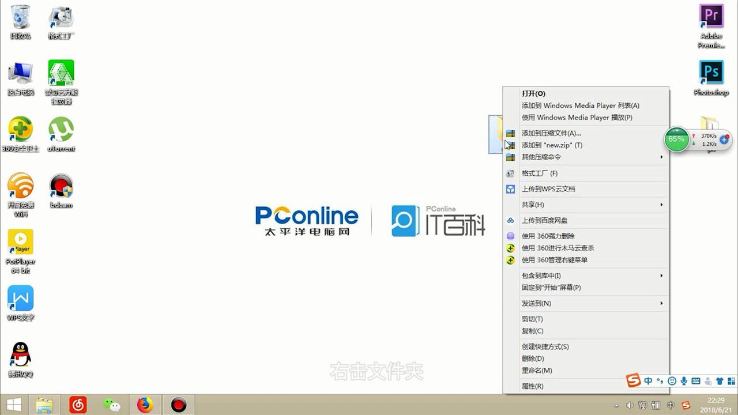
Task: Click the Sogou microphone voice input icon
Action: (x=684, y=381)
